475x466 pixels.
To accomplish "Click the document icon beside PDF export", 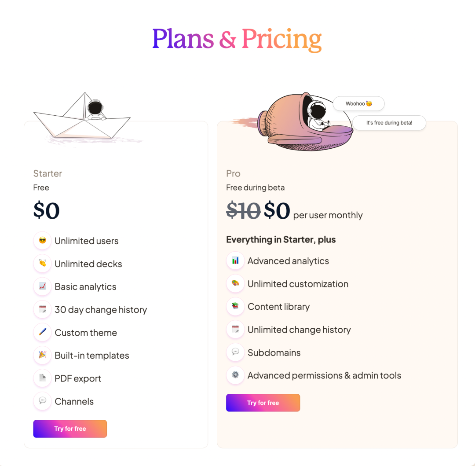I will (42, 378).
